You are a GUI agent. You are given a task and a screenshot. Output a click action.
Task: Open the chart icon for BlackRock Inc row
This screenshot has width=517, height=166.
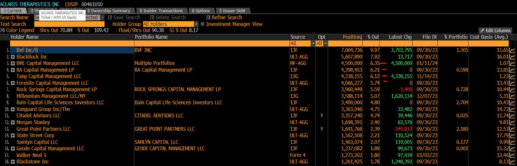pyautogui.click(x=513, y=57)
